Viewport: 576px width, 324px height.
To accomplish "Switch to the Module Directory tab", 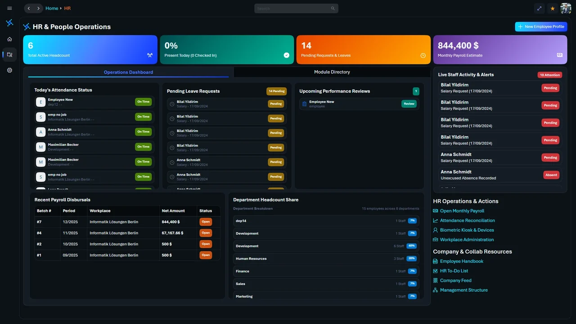I will coord(332,72).
